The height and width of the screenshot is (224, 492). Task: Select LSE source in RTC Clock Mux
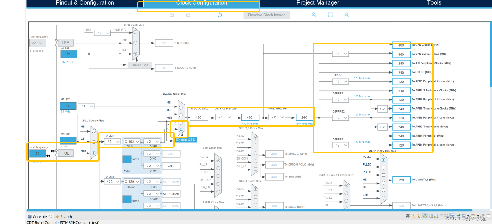135,43
